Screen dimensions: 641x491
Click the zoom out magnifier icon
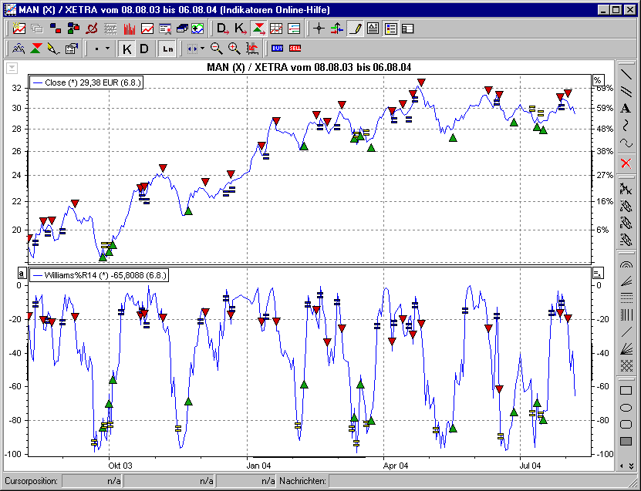click(217, 49)
